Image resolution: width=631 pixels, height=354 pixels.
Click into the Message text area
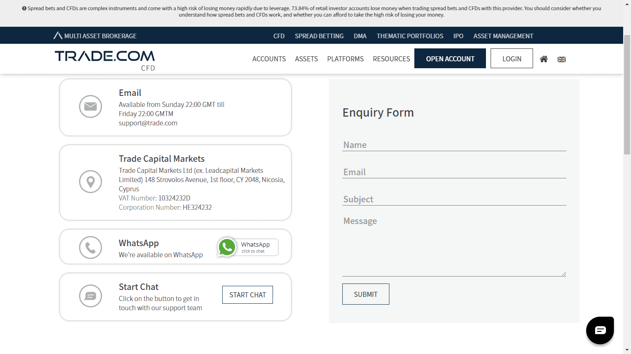coord(454,245)
